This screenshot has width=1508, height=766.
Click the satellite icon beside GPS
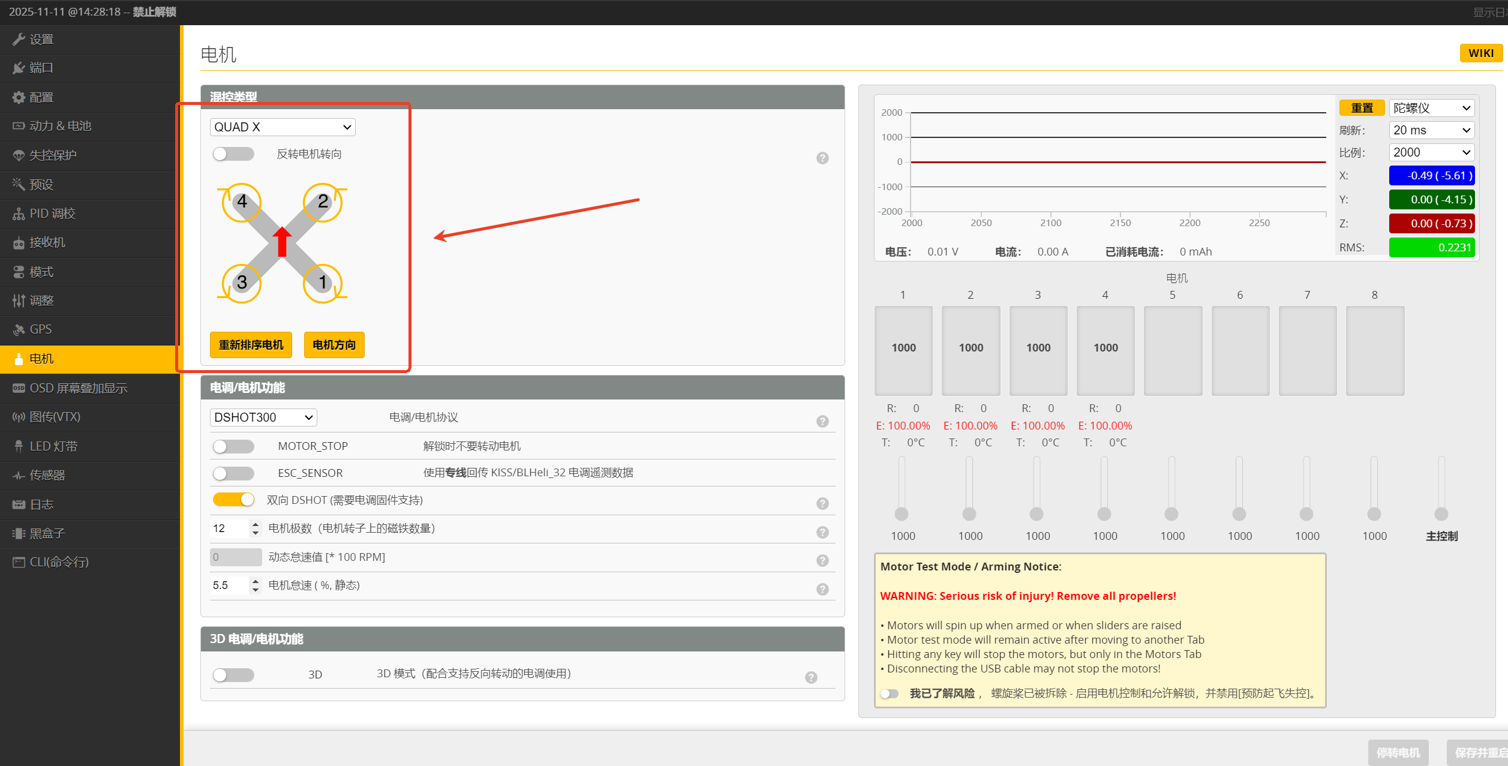pyautogui.click(x=19, y=329)
